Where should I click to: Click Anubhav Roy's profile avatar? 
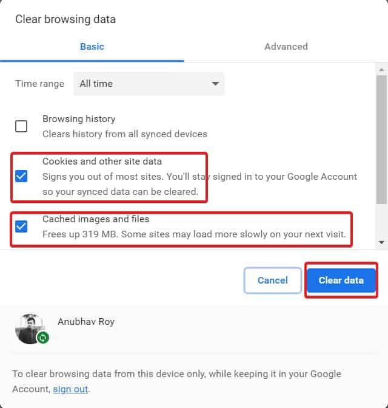[x=30, y=328]
